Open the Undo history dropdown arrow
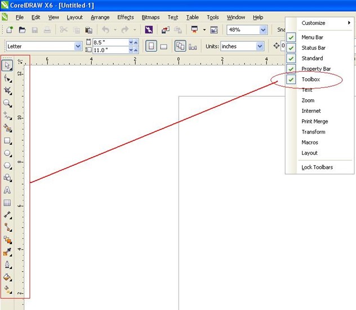 click(115, 30)
